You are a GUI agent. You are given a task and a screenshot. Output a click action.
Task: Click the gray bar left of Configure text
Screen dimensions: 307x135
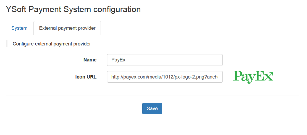pyautogui.click(x=6, y=44)
